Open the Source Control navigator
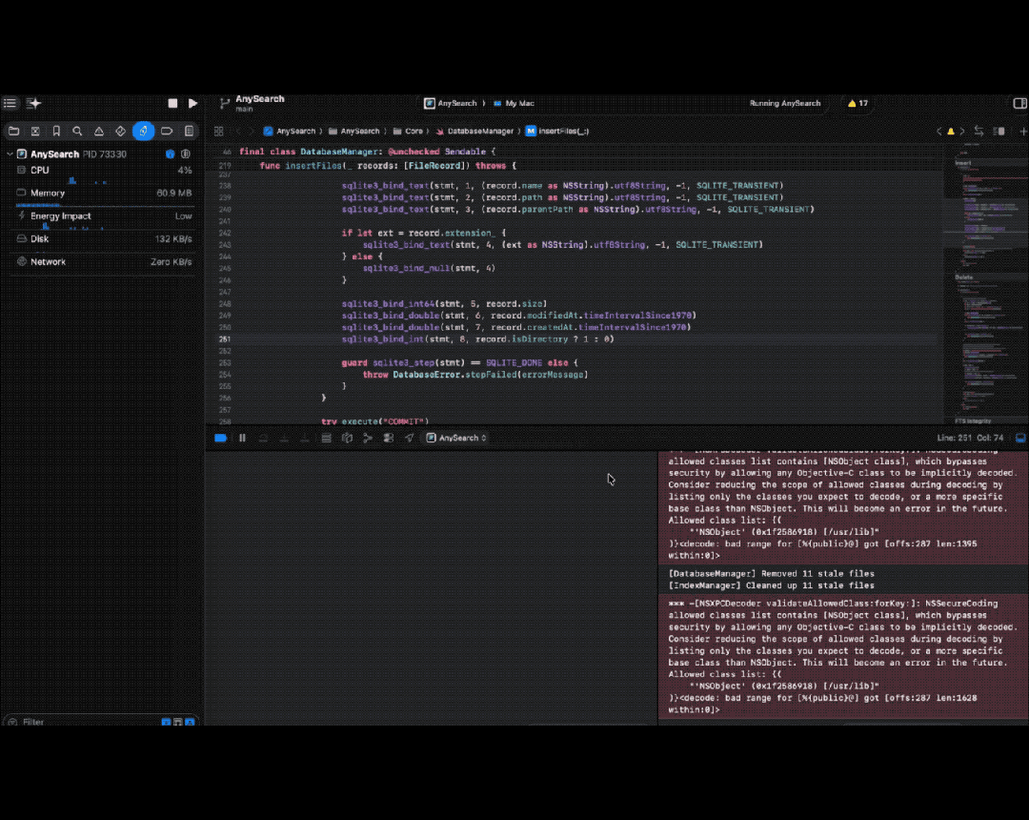Screen dimensions: 1029x820 click(35, 132)
